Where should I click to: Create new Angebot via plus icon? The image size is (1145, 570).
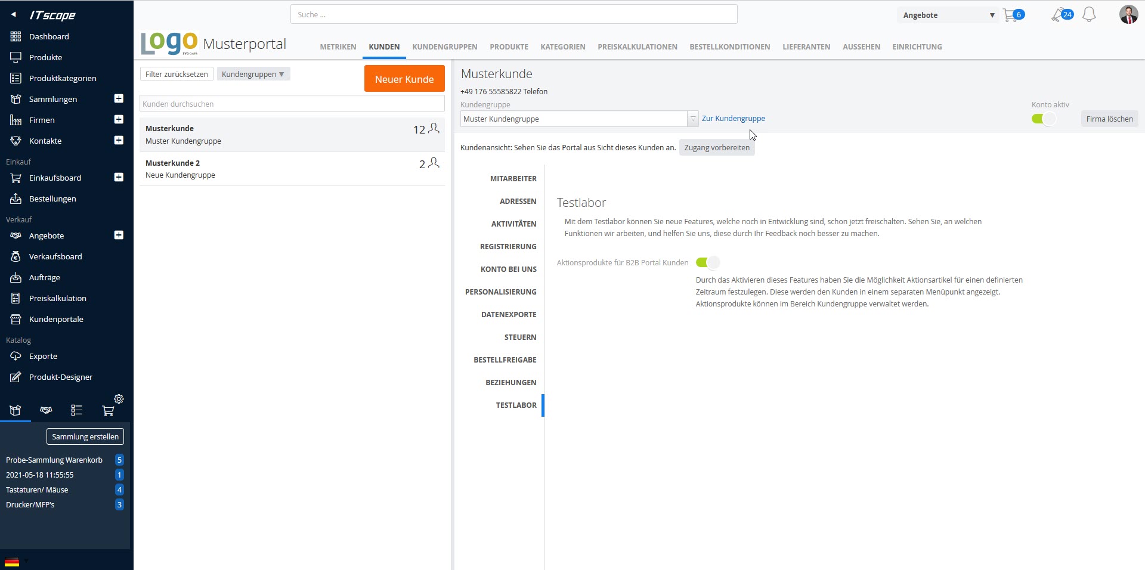[x=119, y=235]
